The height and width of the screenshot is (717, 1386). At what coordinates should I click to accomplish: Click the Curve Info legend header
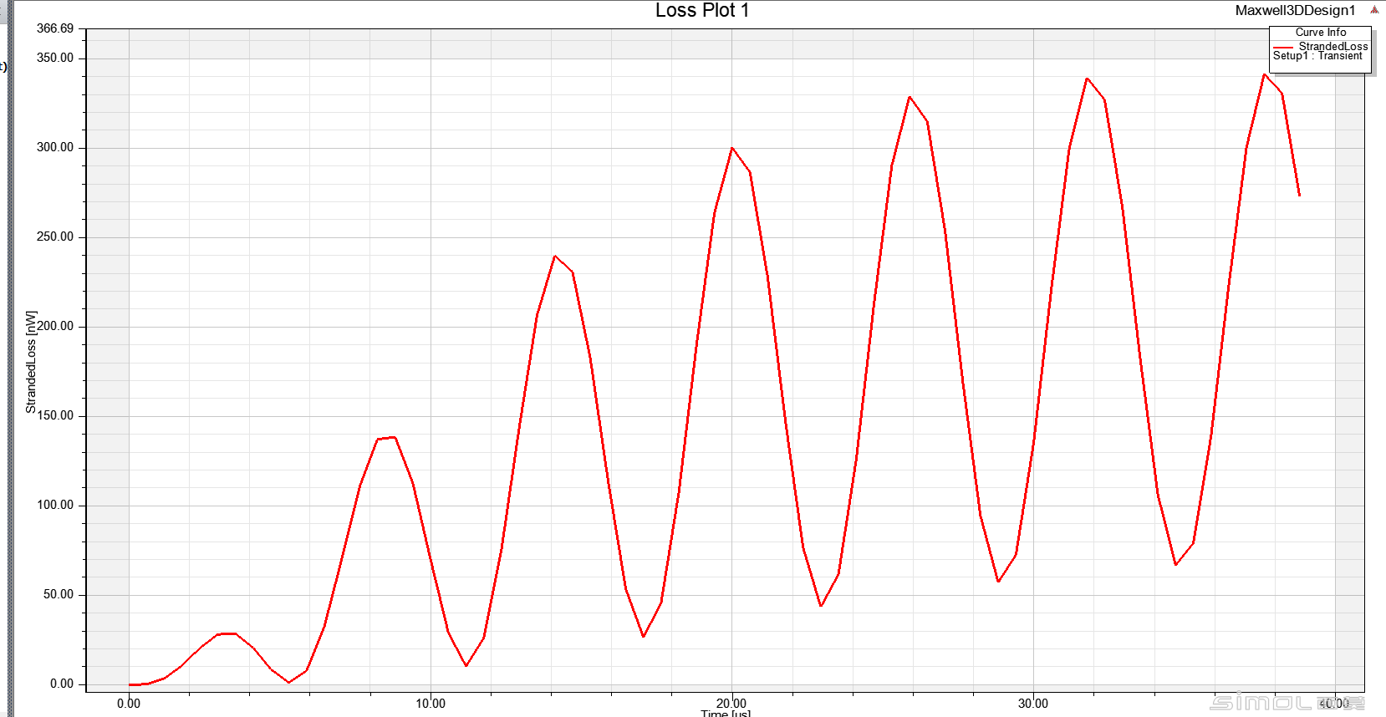point(1321,32)
